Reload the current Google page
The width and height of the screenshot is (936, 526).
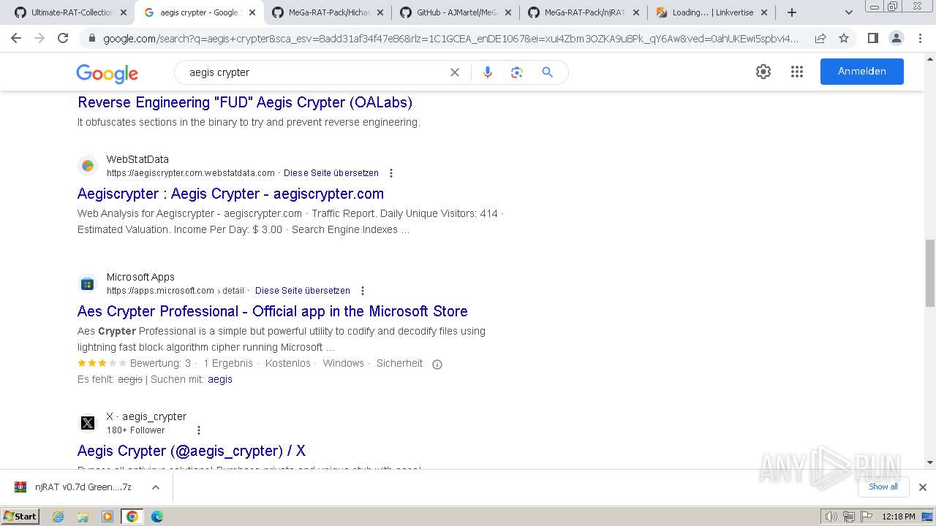point(63,38)
